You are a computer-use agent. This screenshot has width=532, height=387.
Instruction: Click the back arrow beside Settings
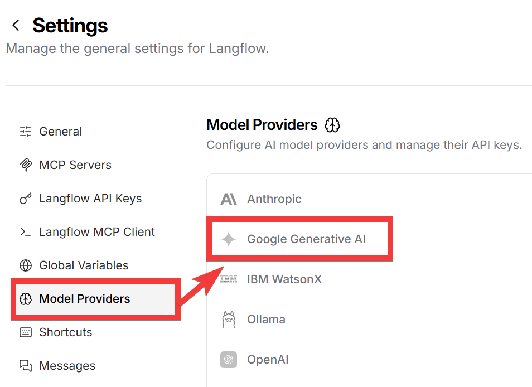[16, 25]
